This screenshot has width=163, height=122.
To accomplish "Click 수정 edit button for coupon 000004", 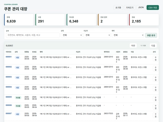I will [x=155, y=89].
